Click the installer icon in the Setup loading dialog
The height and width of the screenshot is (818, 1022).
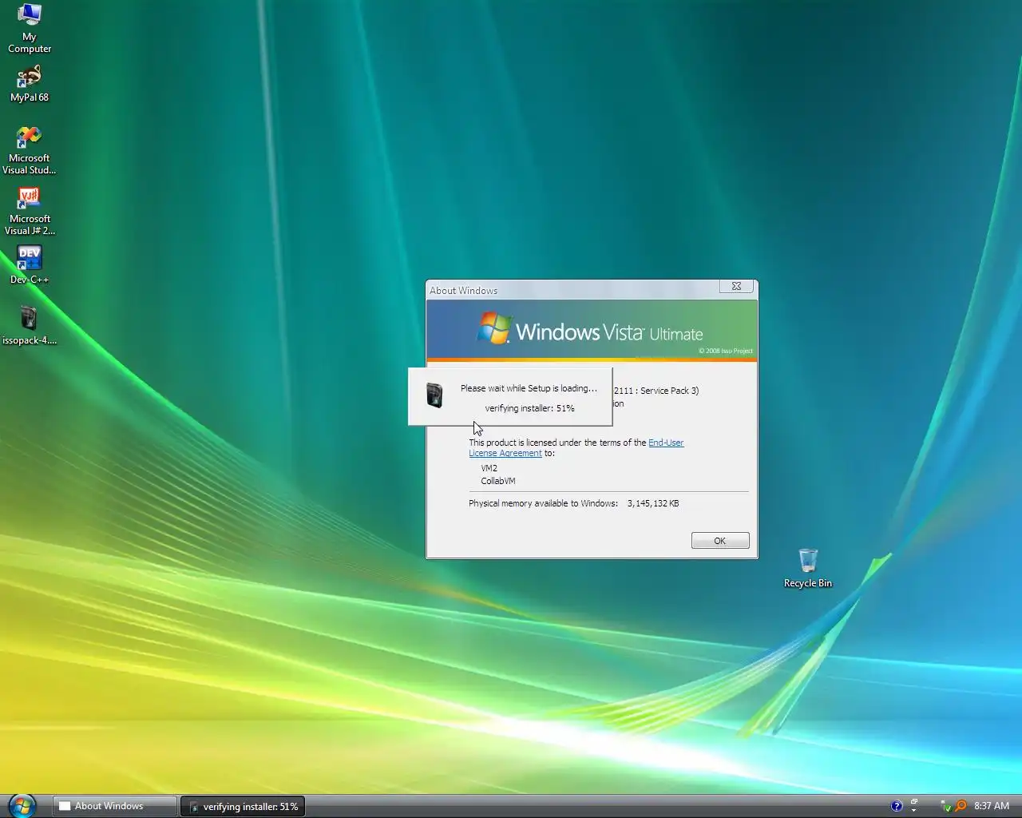(434, 395)
